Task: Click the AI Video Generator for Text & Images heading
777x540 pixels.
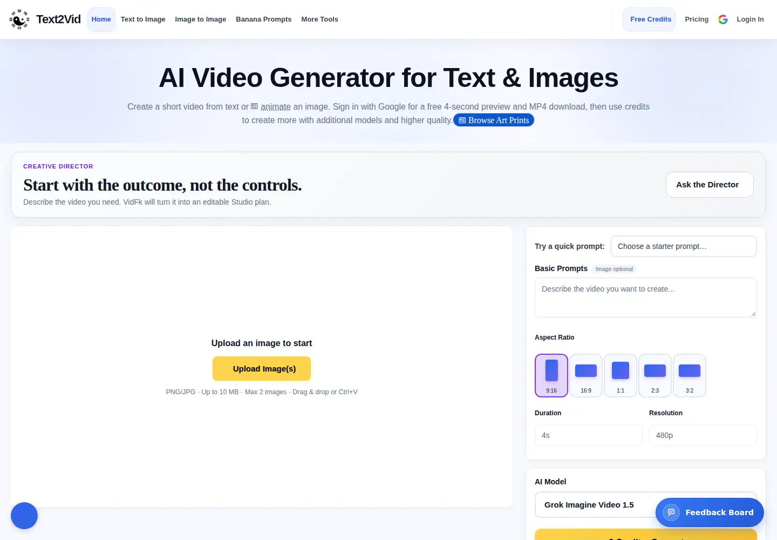Action: tap(388, 78)
